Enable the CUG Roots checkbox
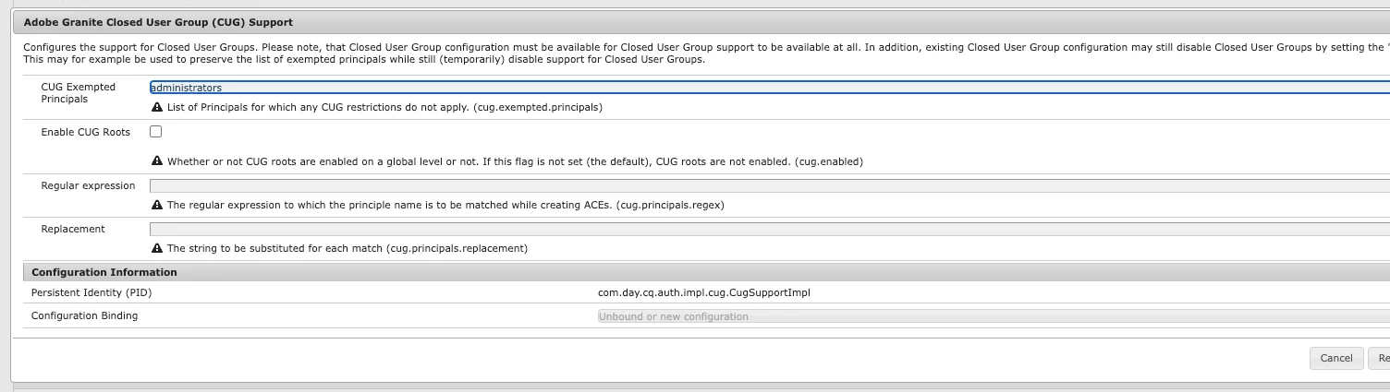This screenshot has height=392, width=1390. [156, 132]
